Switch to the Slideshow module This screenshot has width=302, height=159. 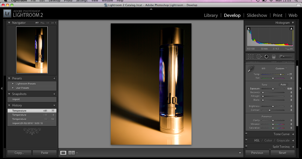pos(257,15)
